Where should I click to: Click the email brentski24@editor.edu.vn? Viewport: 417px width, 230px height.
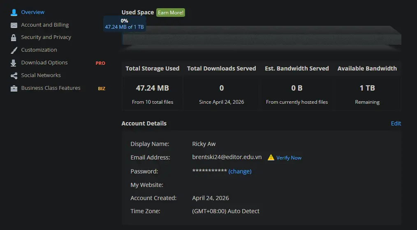pos(227,157)
